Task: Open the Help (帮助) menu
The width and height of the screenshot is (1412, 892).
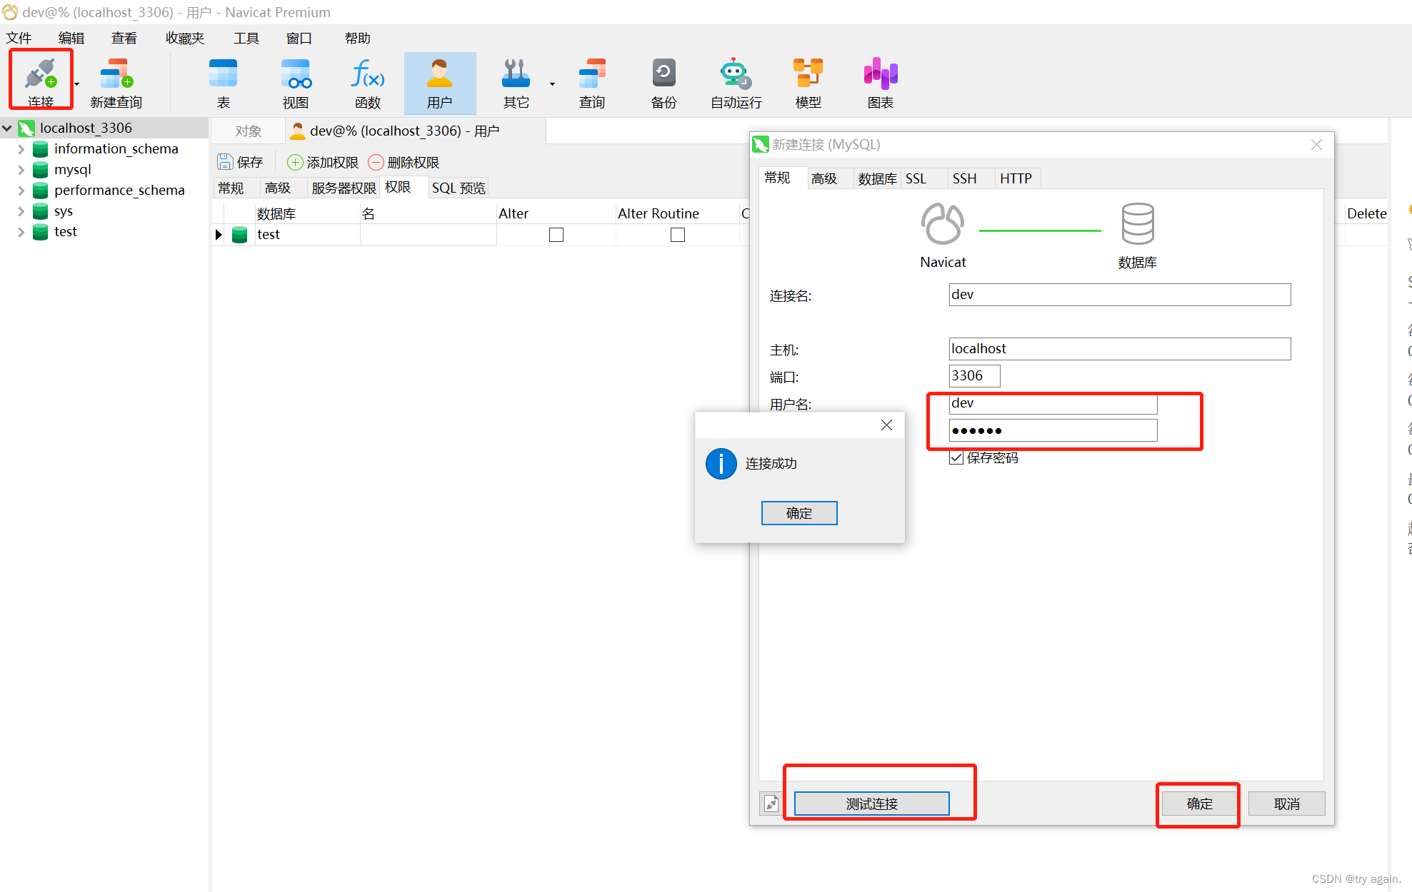Action: pos(358,38)
